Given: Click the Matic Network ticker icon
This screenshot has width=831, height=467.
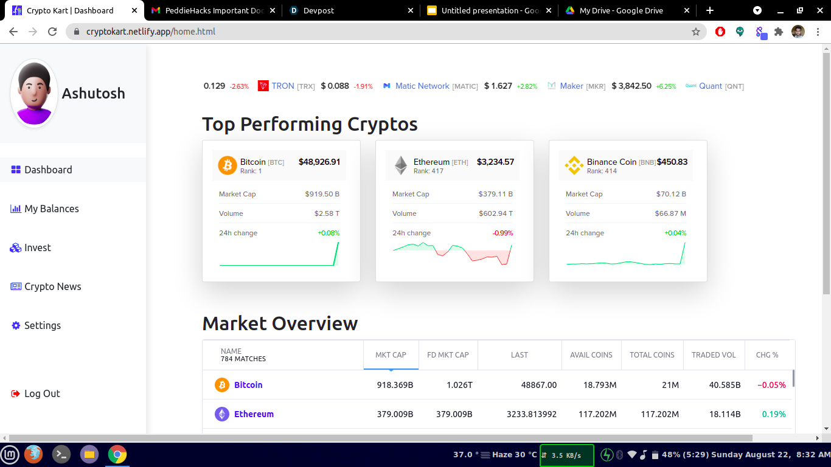Looking at the screenshot, I should coord(386,86).
